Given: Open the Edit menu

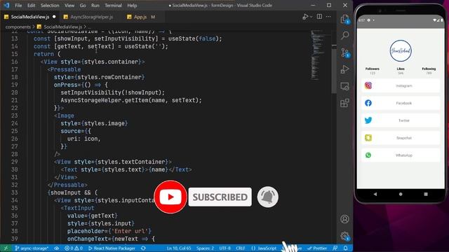Looking at the screenshot, I should [x=31, y=6].
